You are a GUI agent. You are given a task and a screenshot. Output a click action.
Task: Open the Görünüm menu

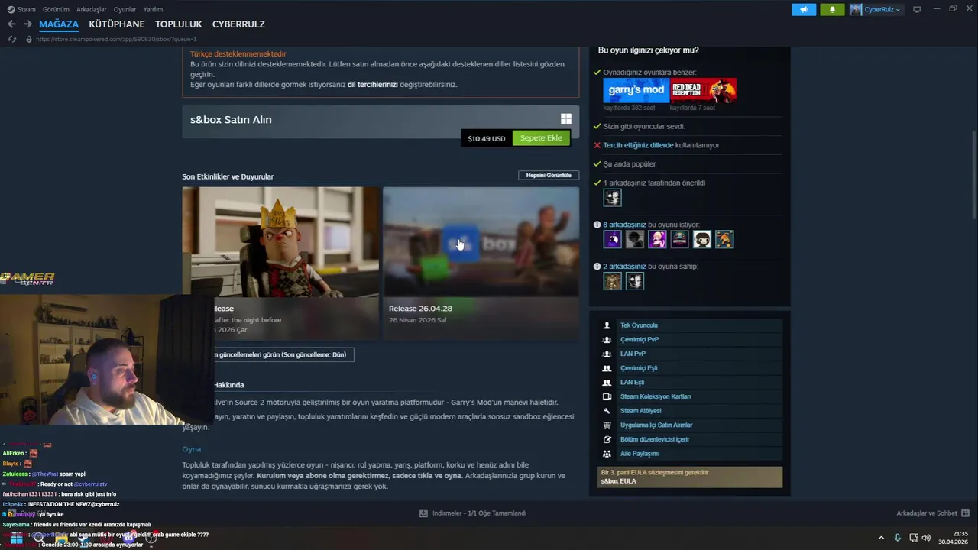[x=56, y=9]
